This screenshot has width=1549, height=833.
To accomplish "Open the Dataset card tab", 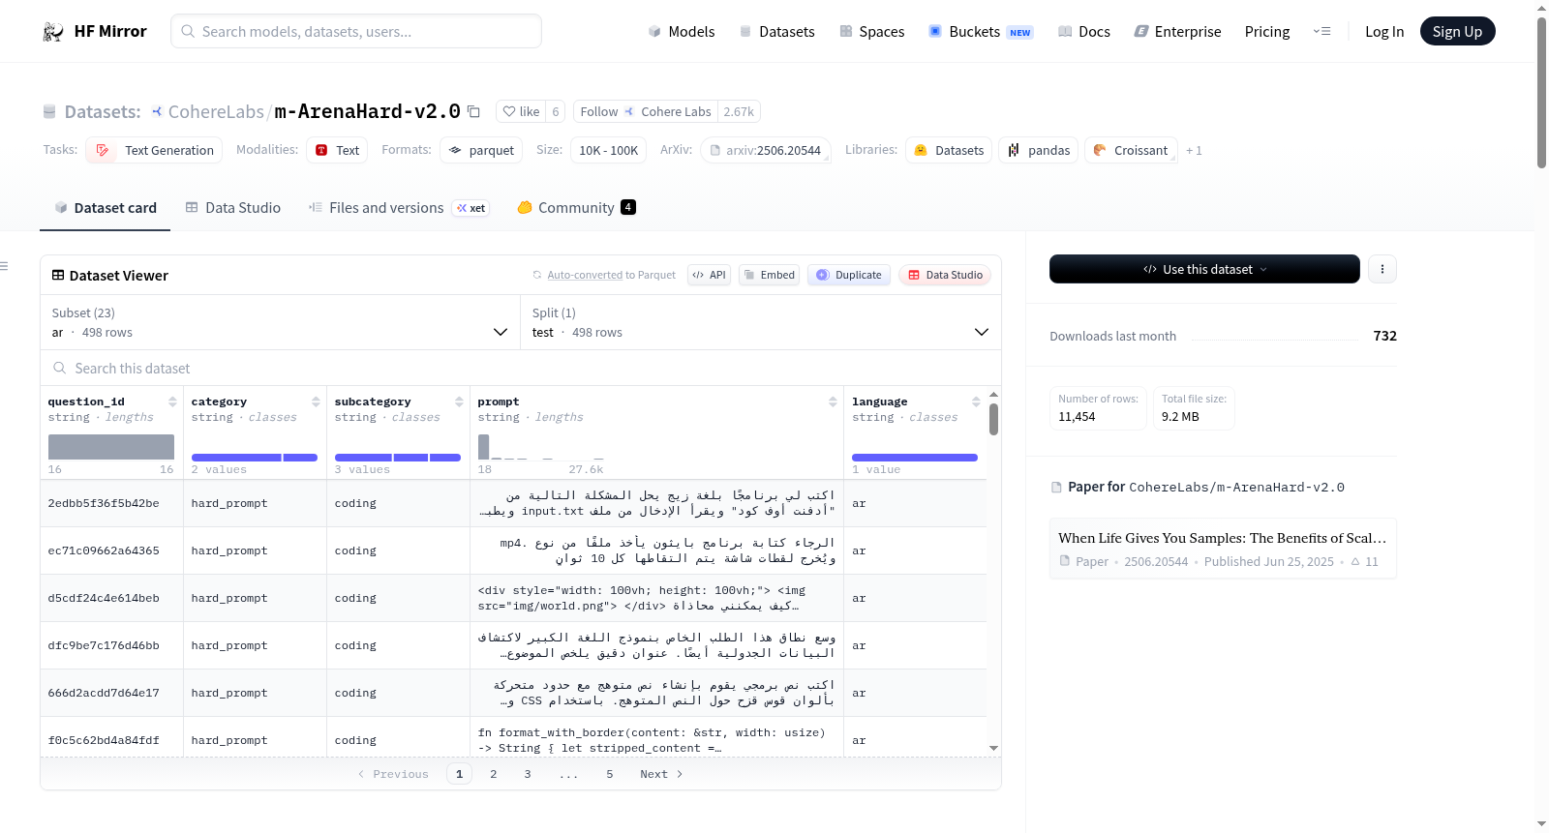I will [106, 207].
